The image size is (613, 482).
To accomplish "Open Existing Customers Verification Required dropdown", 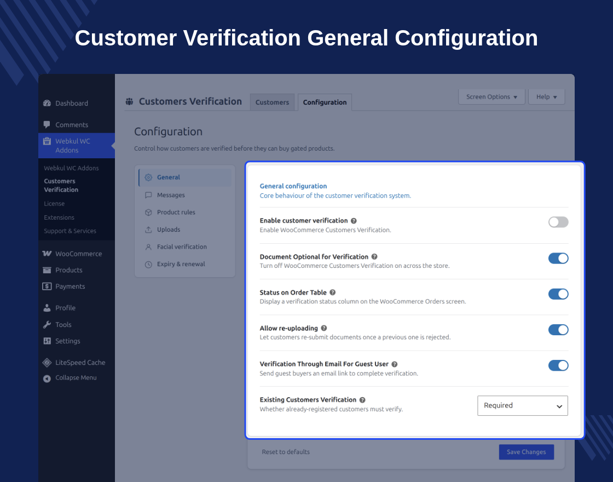I will point(523,406).
